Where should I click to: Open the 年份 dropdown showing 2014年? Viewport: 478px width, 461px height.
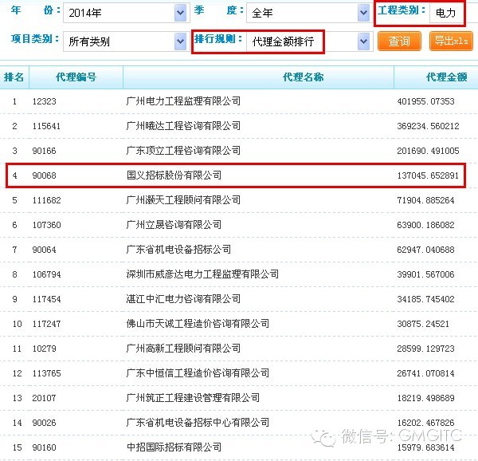(125, 13)
